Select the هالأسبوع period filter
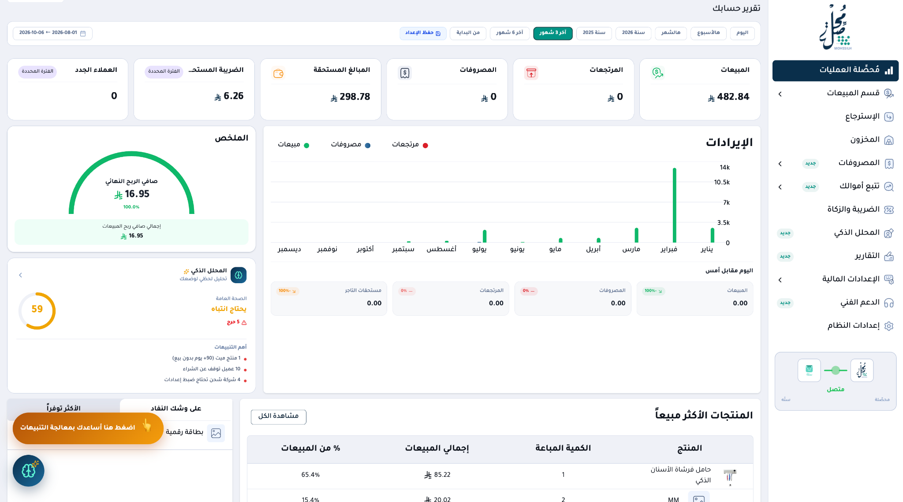The height and width of the screenshot is (502, 903). click(x=709, y=33)
